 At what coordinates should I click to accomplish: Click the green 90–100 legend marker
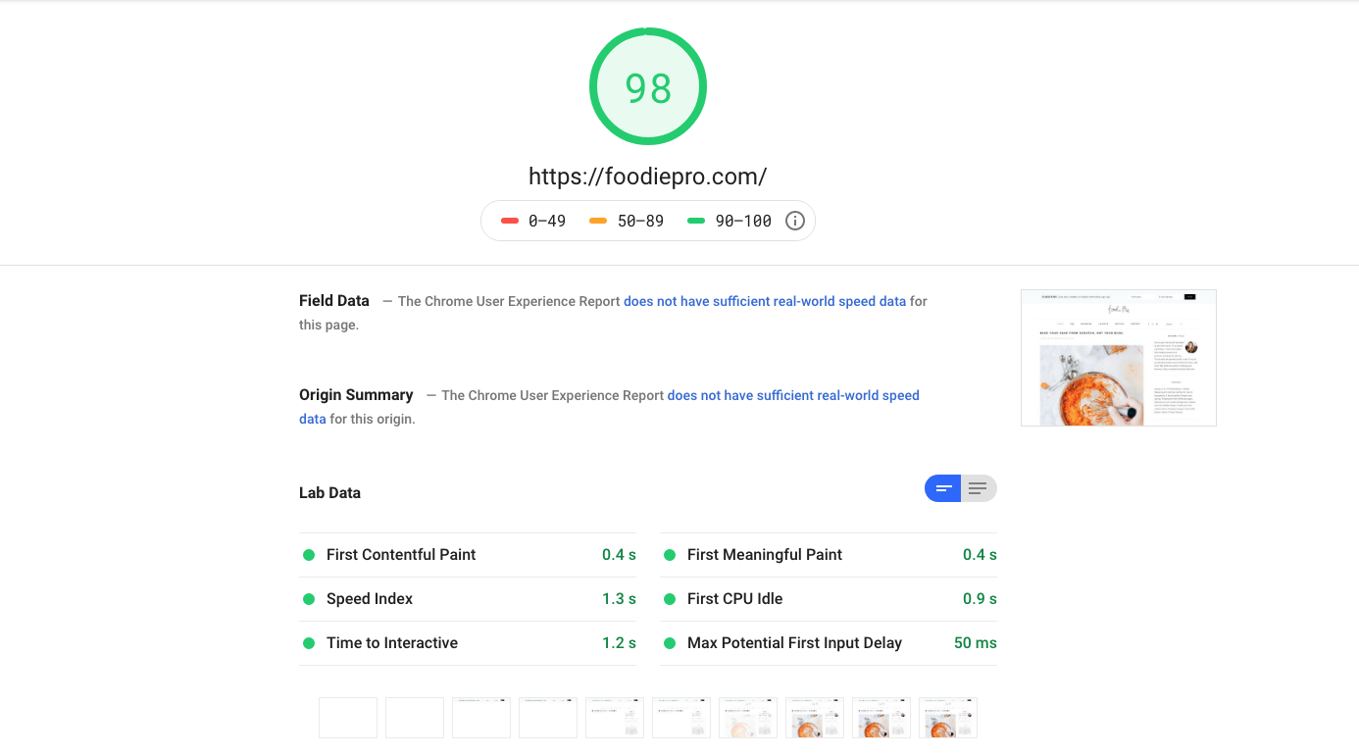click(x=696, y=221)
